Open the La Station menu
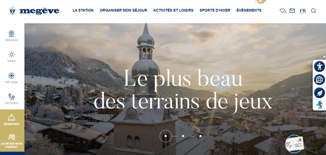The height and width of the screenshot is (155, 326). tap(83, 10)
